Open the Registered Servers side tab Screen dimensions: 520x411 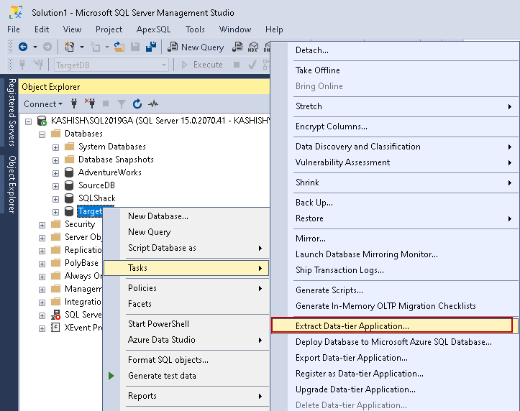(12, 111)
